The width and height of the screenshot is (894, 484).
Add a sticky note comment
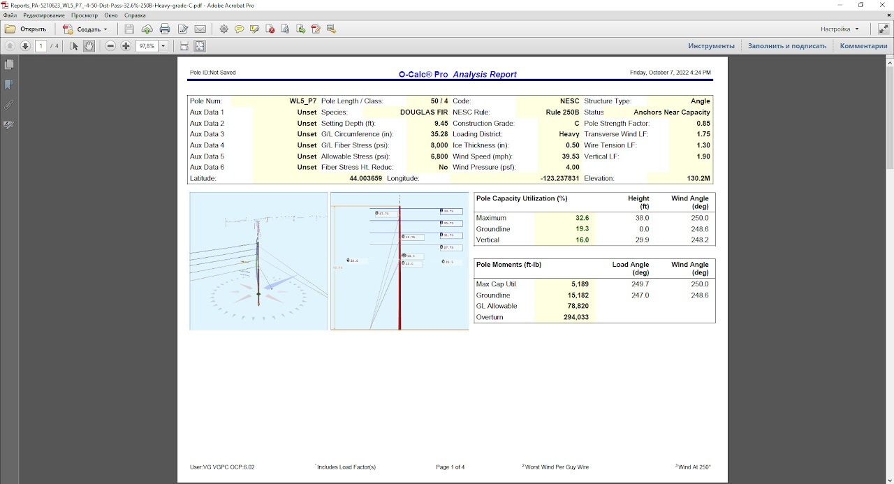point(240,29)
